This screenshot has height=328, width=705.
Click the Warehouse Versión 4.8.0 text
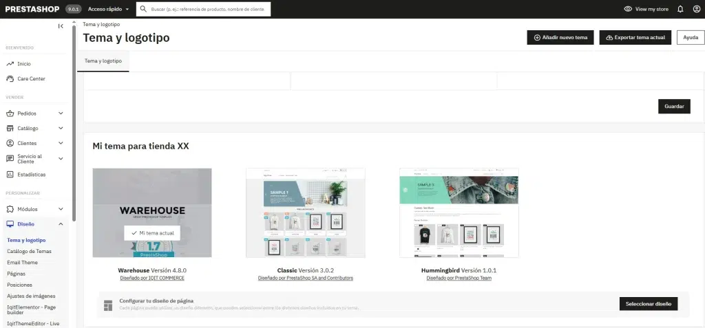point(152,270)
